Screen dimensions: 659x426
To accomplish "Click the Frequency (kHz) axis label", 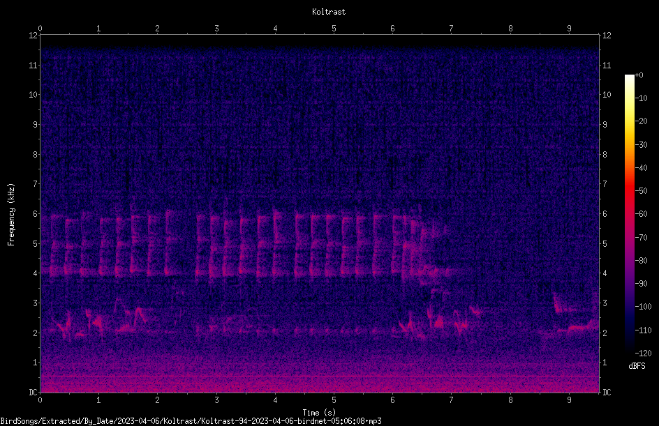I will [11, 215].
